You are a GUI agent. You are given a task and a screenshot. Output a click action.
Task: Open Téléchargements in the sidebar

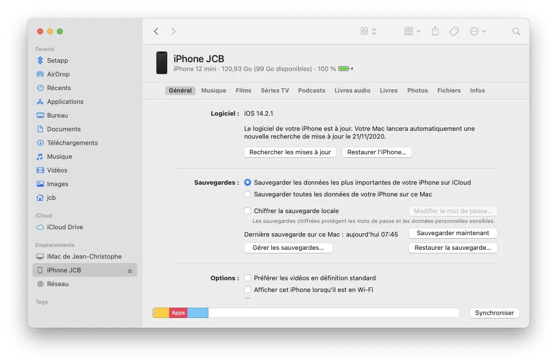point(84,143)
